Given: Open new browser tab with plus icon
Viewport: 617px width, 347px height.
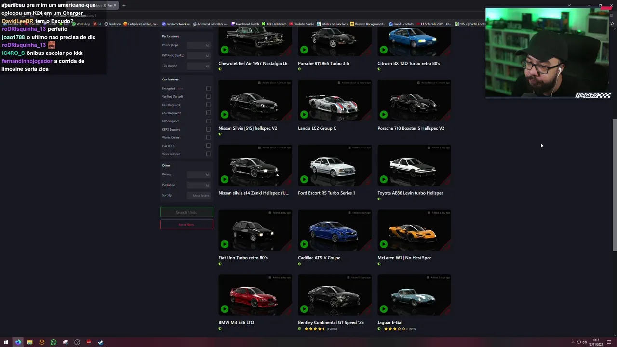Looking at the screenshot, I should pos(124,5).
